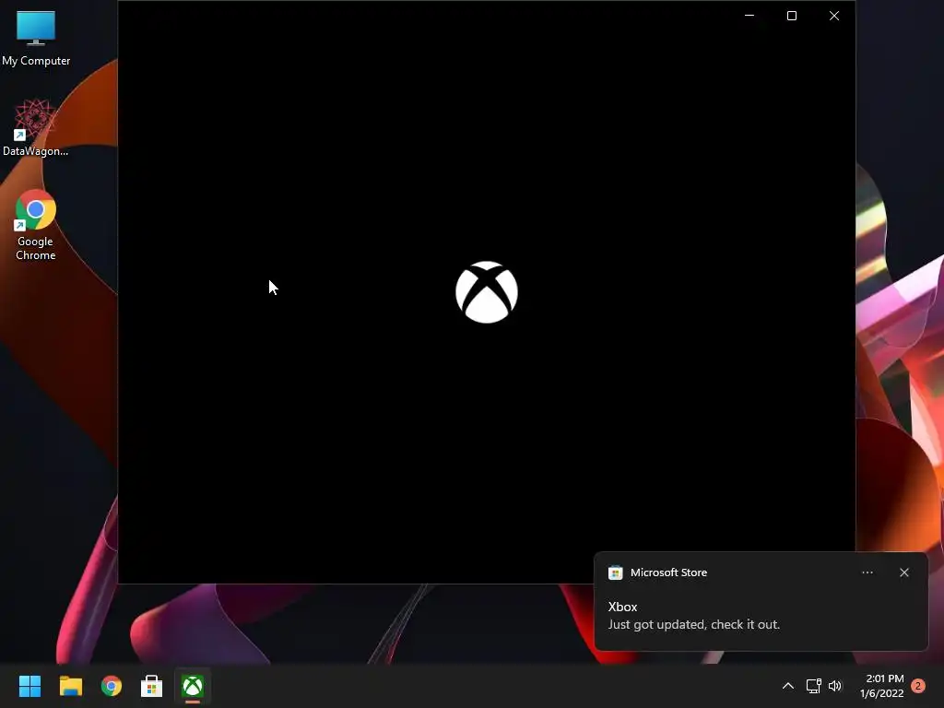Select the Xbox app taskbar icon

click(193, 686)
